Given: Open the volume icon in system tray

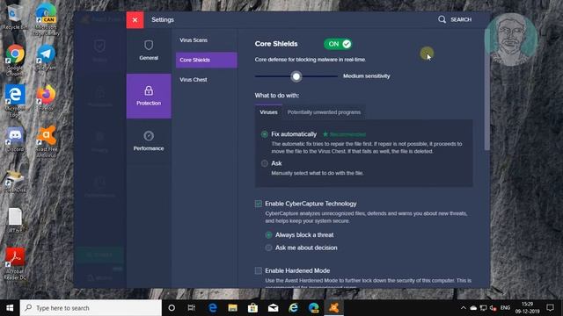Looking at the screenshot, I should 493,308.
